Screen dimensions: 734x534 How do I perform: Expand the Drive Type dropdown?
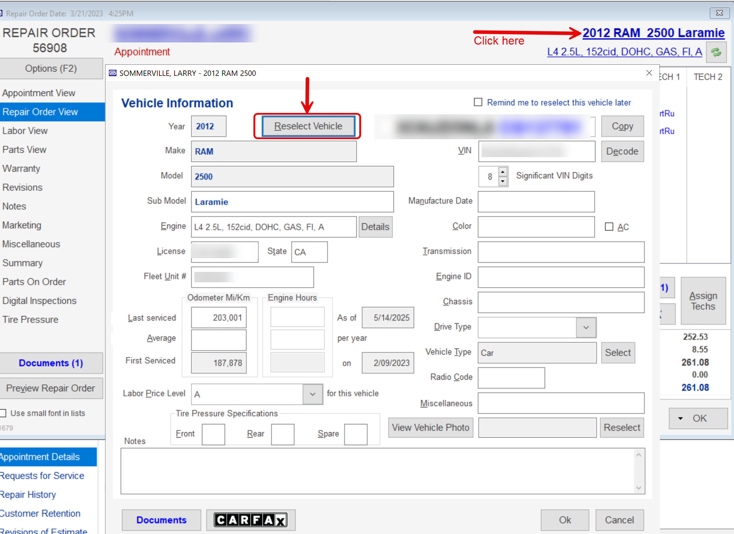click(586, 327)
